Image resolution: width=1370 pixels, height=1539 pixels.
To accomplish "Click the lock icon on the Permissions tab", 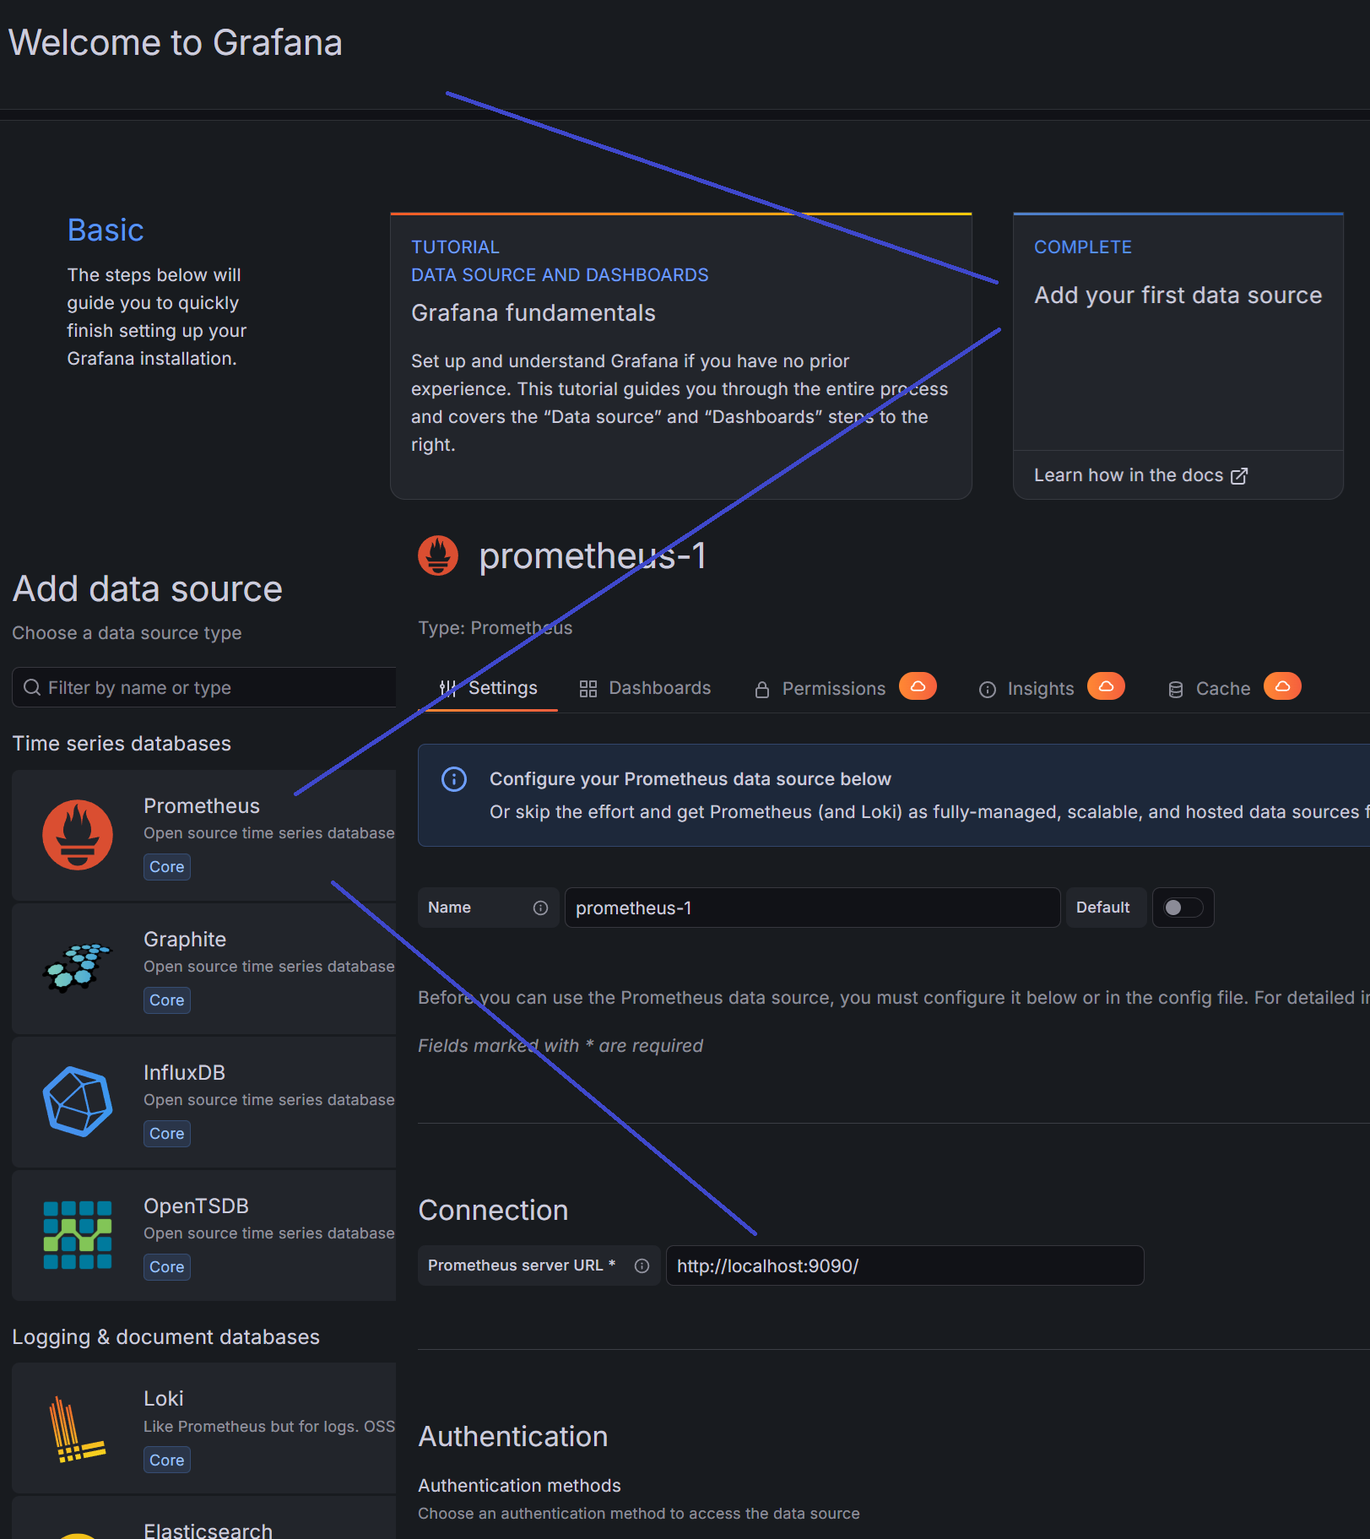I will point(762,690).
